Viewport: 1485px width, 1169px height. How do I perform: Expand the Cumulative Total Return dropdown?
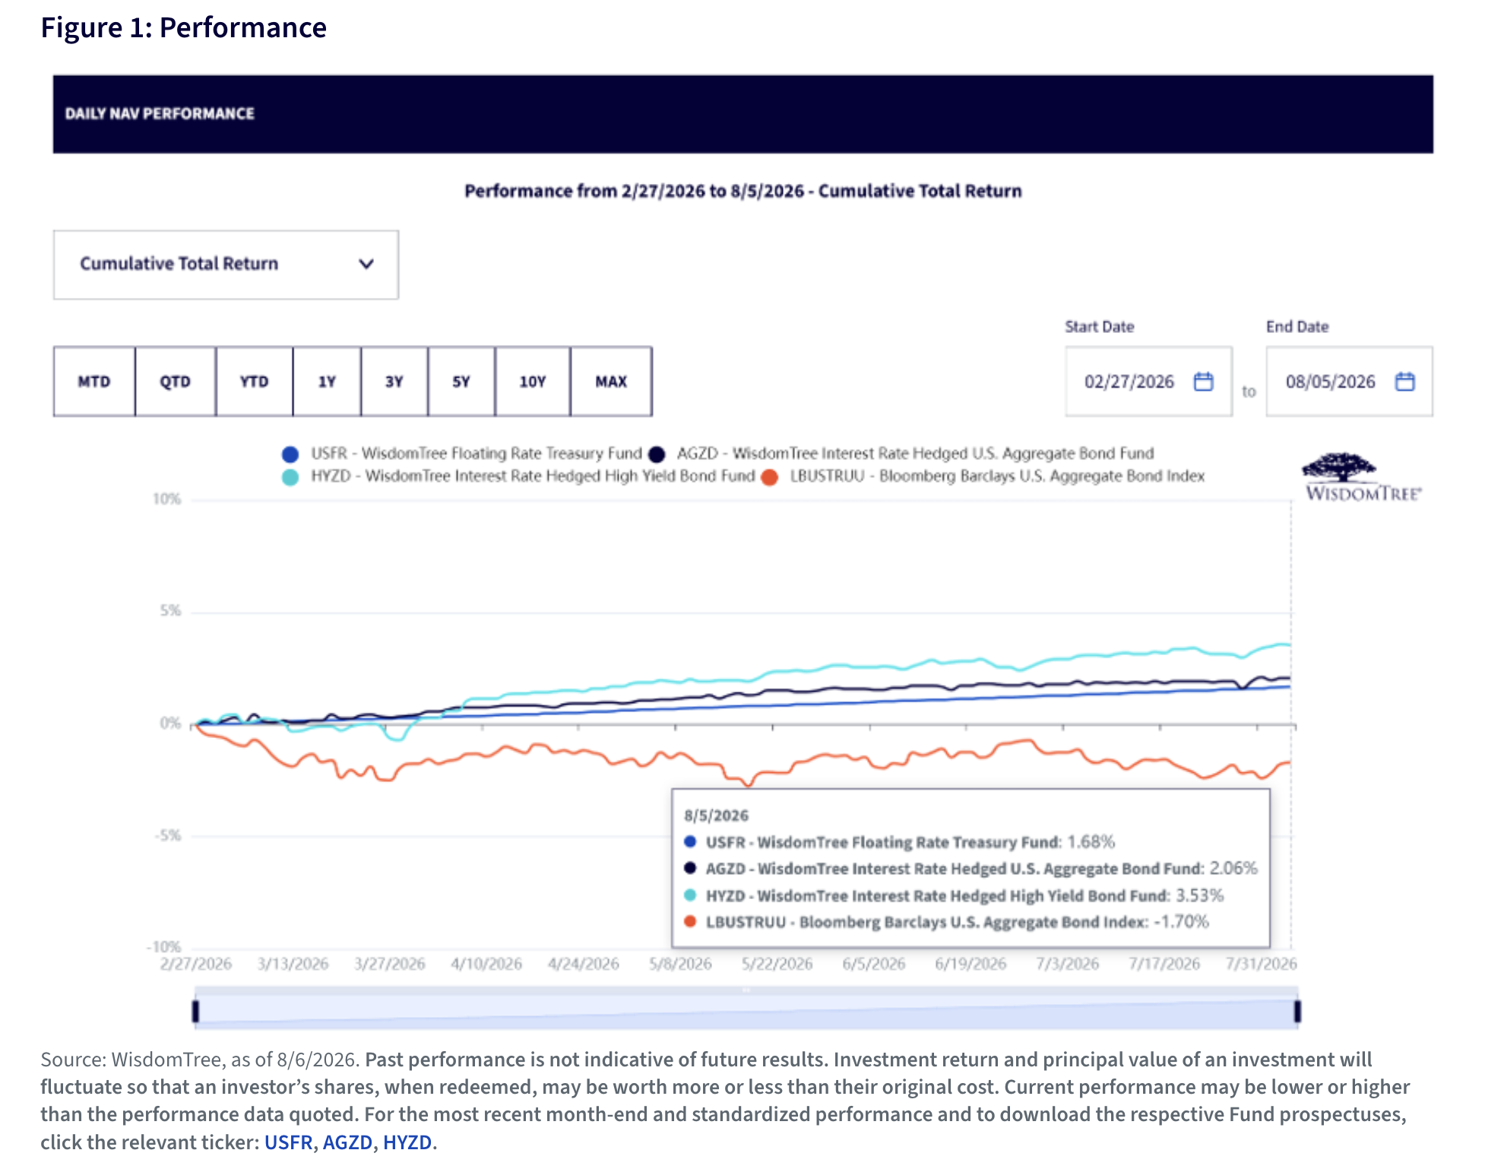pyautogui.click(x=226, y=265)
